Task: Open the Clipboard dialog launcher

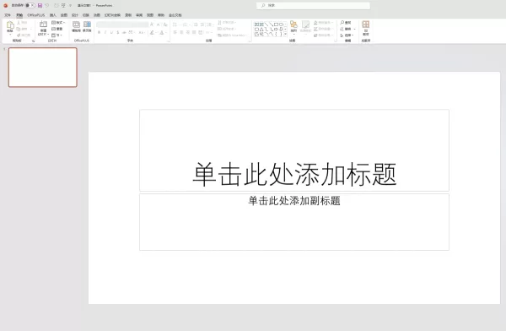Action: click(x=33, y=41)
